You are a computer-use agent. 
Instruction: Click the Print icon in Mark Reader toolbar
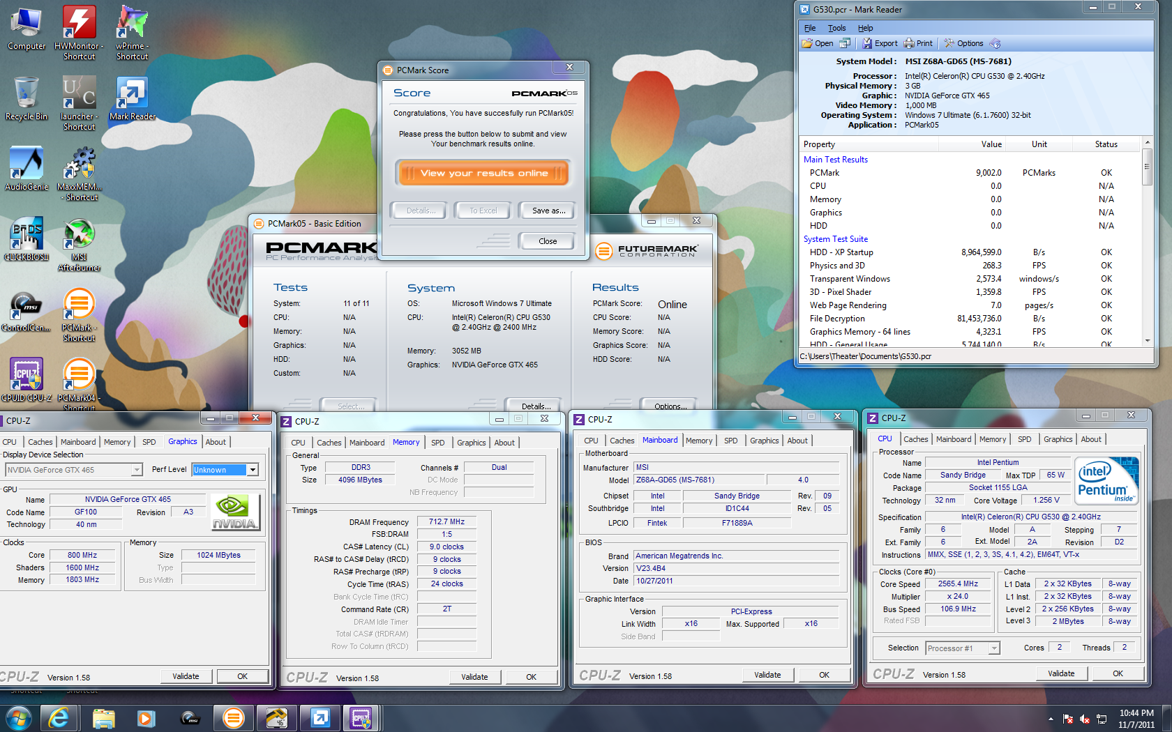918,43
